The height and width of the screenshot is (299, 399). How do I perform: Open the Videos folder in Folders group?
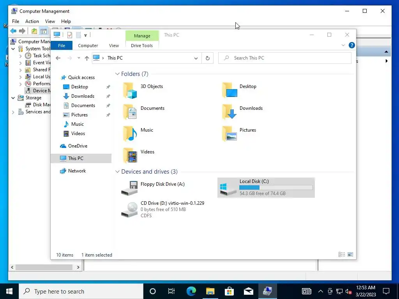coord(138,155)
